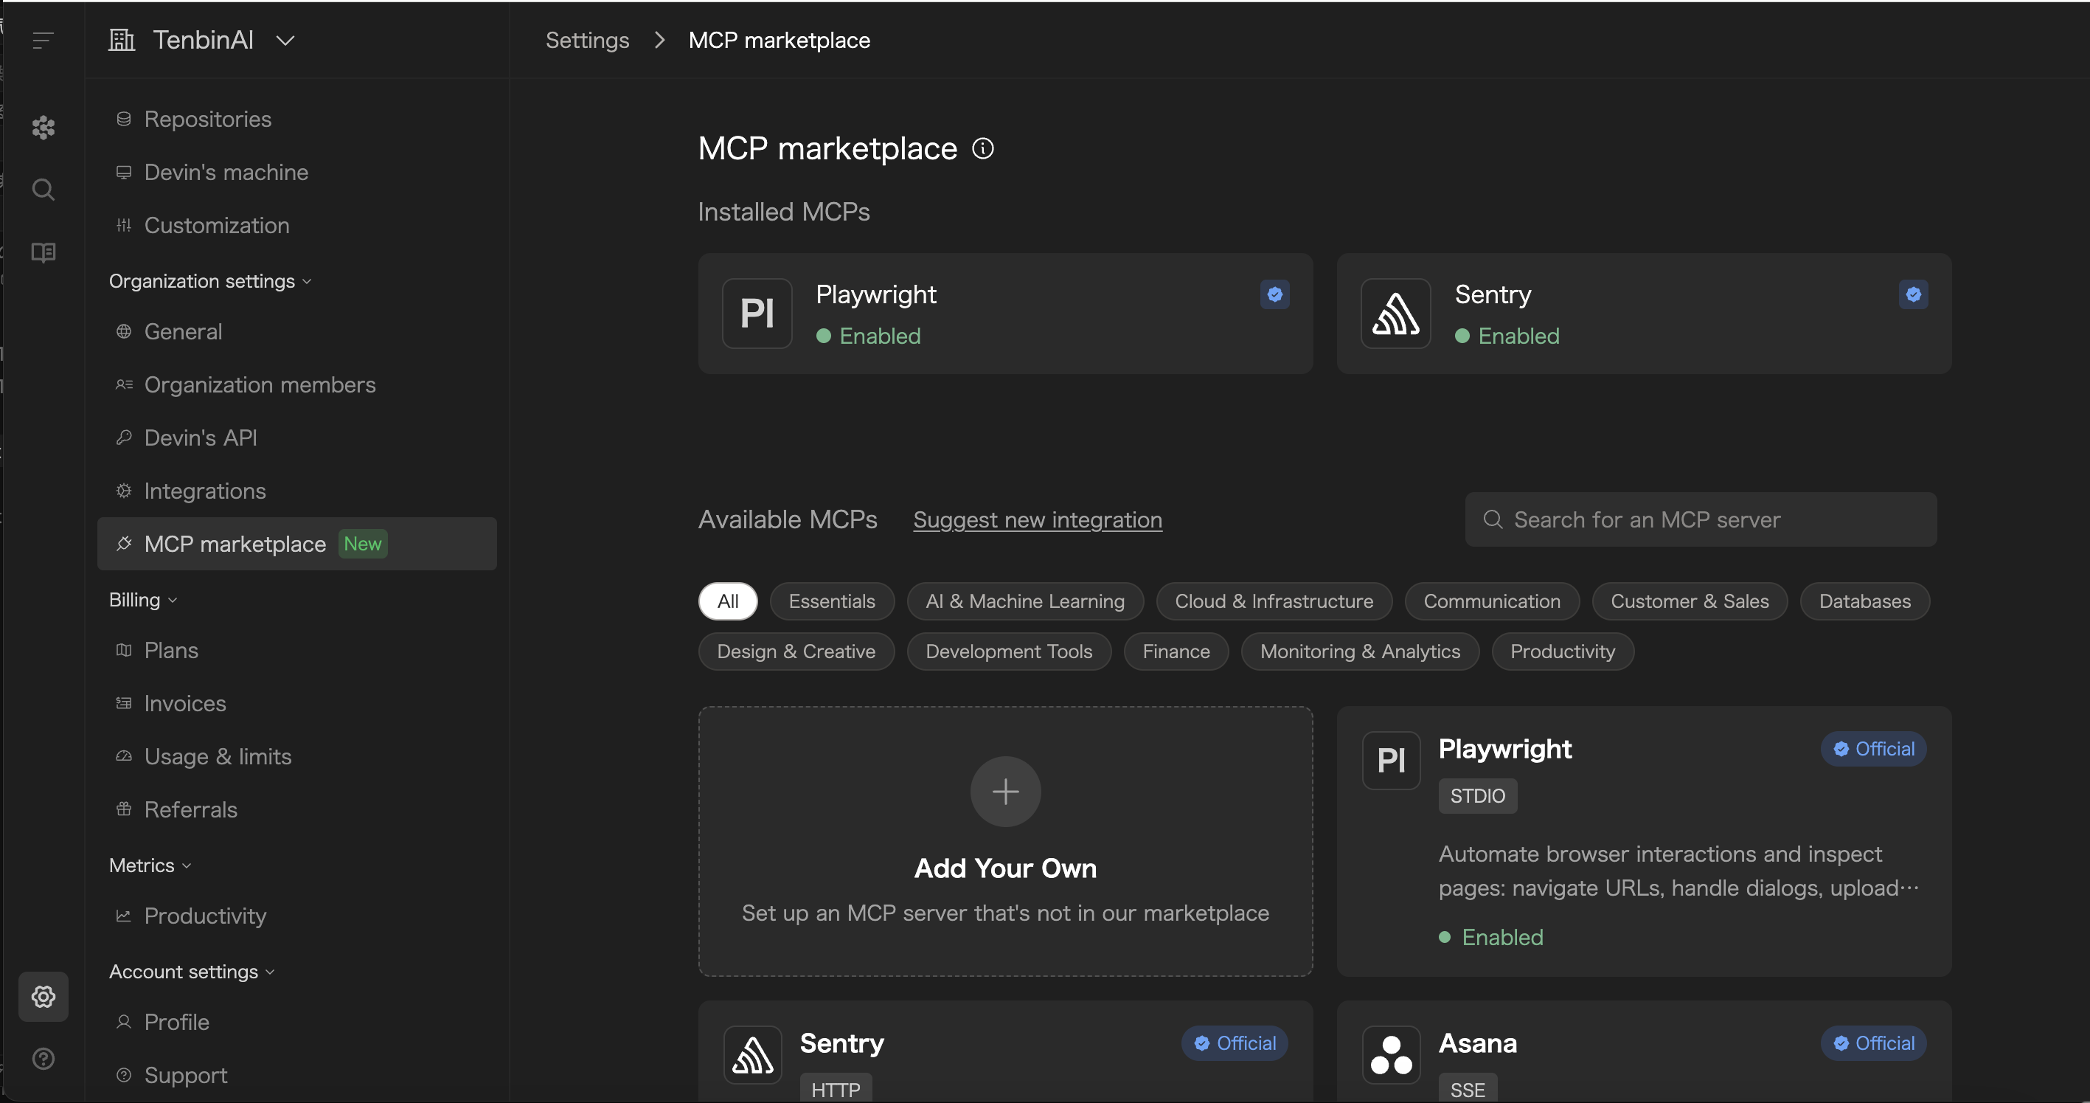The width and height of the screenshot is (2090, 1103).
Task: Filter by Design & Creative
Action: click(796, 651)
